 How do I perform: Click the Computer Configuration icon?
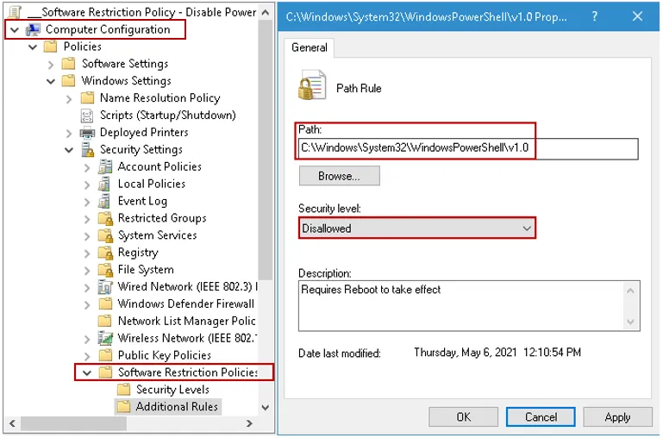(x=33, y=30)
